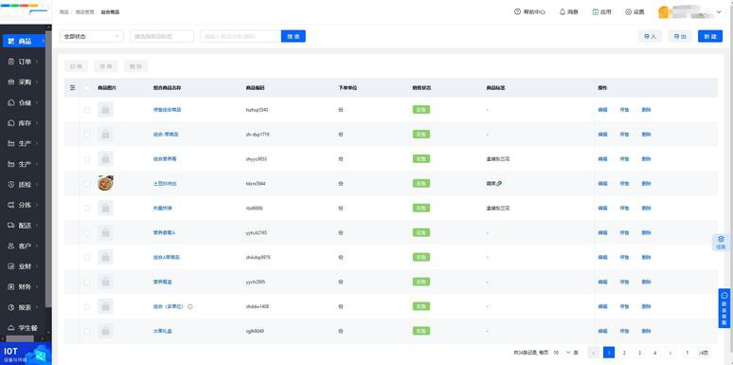Click the 配送 delivery truck icon
The width and height of the screenshot is (733, 365).
[x=11, y=225]
